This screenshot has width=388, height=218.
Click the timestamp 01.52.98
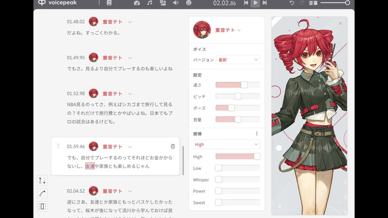tap(76, 94)
